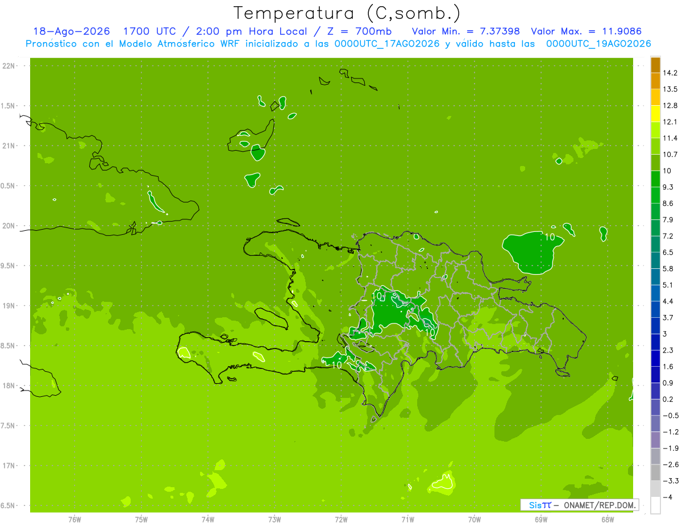The image size is (682, 527).
Task: Click the '17N' latitude label
Action: [8, 466]
